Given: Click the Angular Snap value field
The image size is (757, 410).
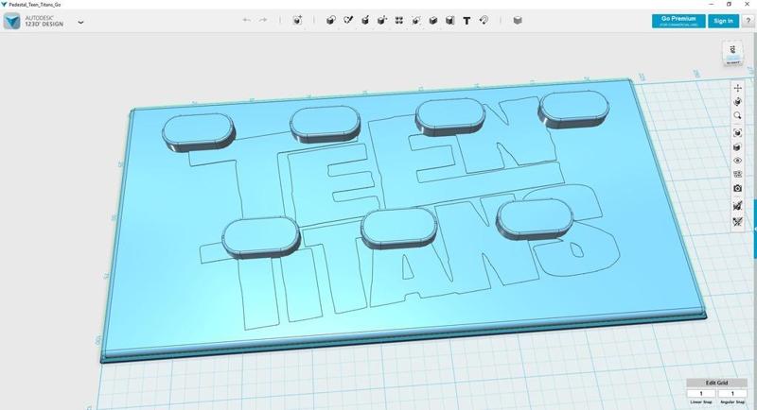Looking at the screenshot, I should 731,394.
